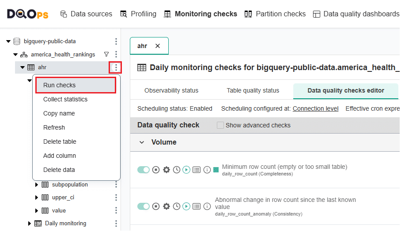Collapse the america_health_rankings schema node
This screenshot has width=401, height=231.
[15, 55]
